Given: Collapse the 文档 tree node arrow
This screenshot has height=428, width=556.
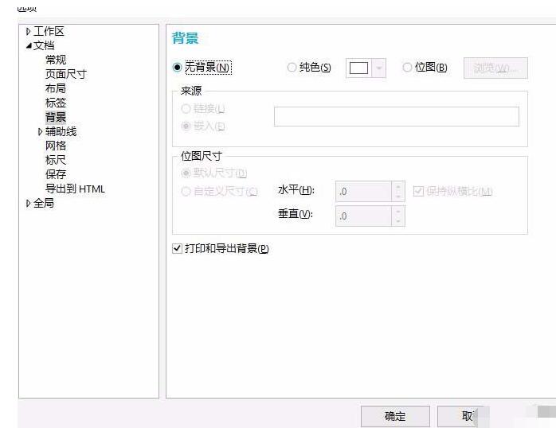Looking at the screenshot, I should pos(29,45).
